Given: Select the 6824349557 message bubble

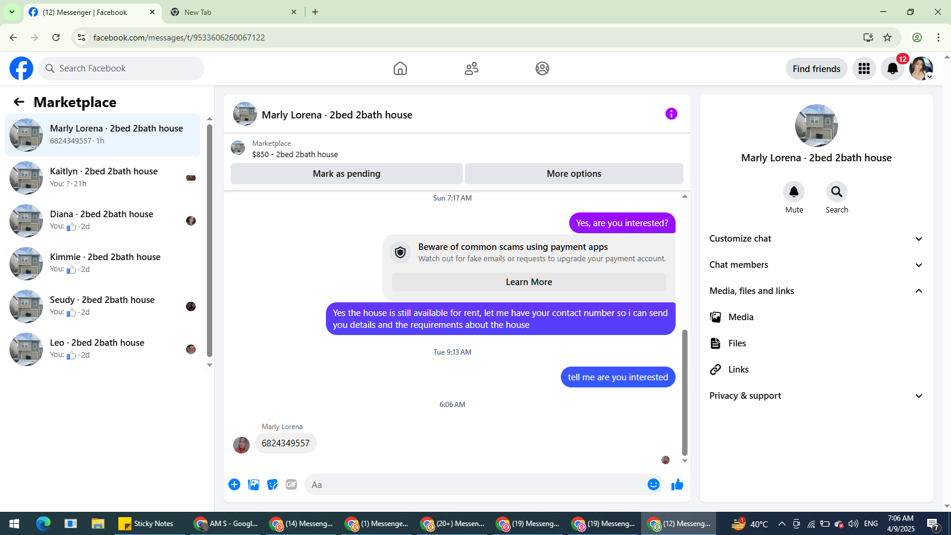Looking at the screenshot, I should (285, 443).
